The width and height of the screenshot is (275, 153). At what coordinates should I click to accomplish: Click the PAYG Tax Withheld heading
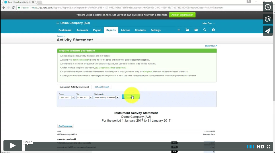67,139
